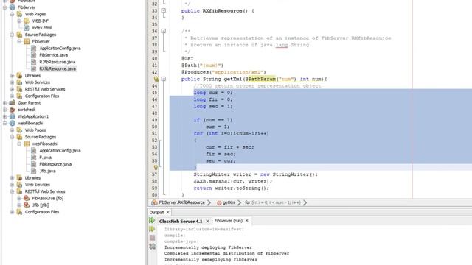Select the WebApplication1 project
The image size is (472, 265).
(x=33, y=116)
